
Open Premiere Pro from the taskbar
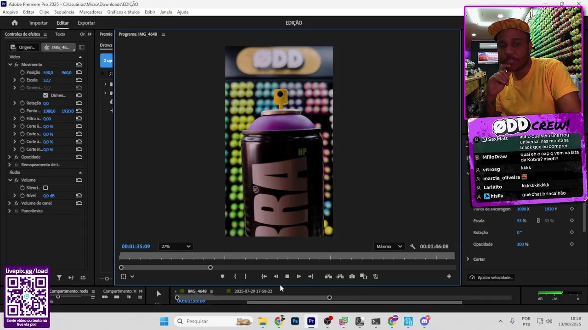pyautogui.click(x=311, y=321)
